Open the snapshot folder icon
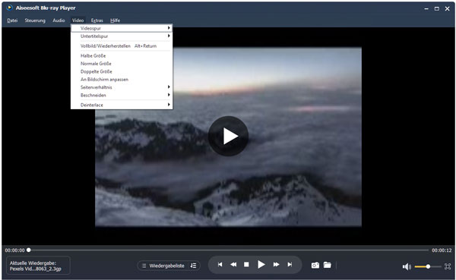Image resolution: width=456 pixels, height=280 pixels. (x=328, y=265)
